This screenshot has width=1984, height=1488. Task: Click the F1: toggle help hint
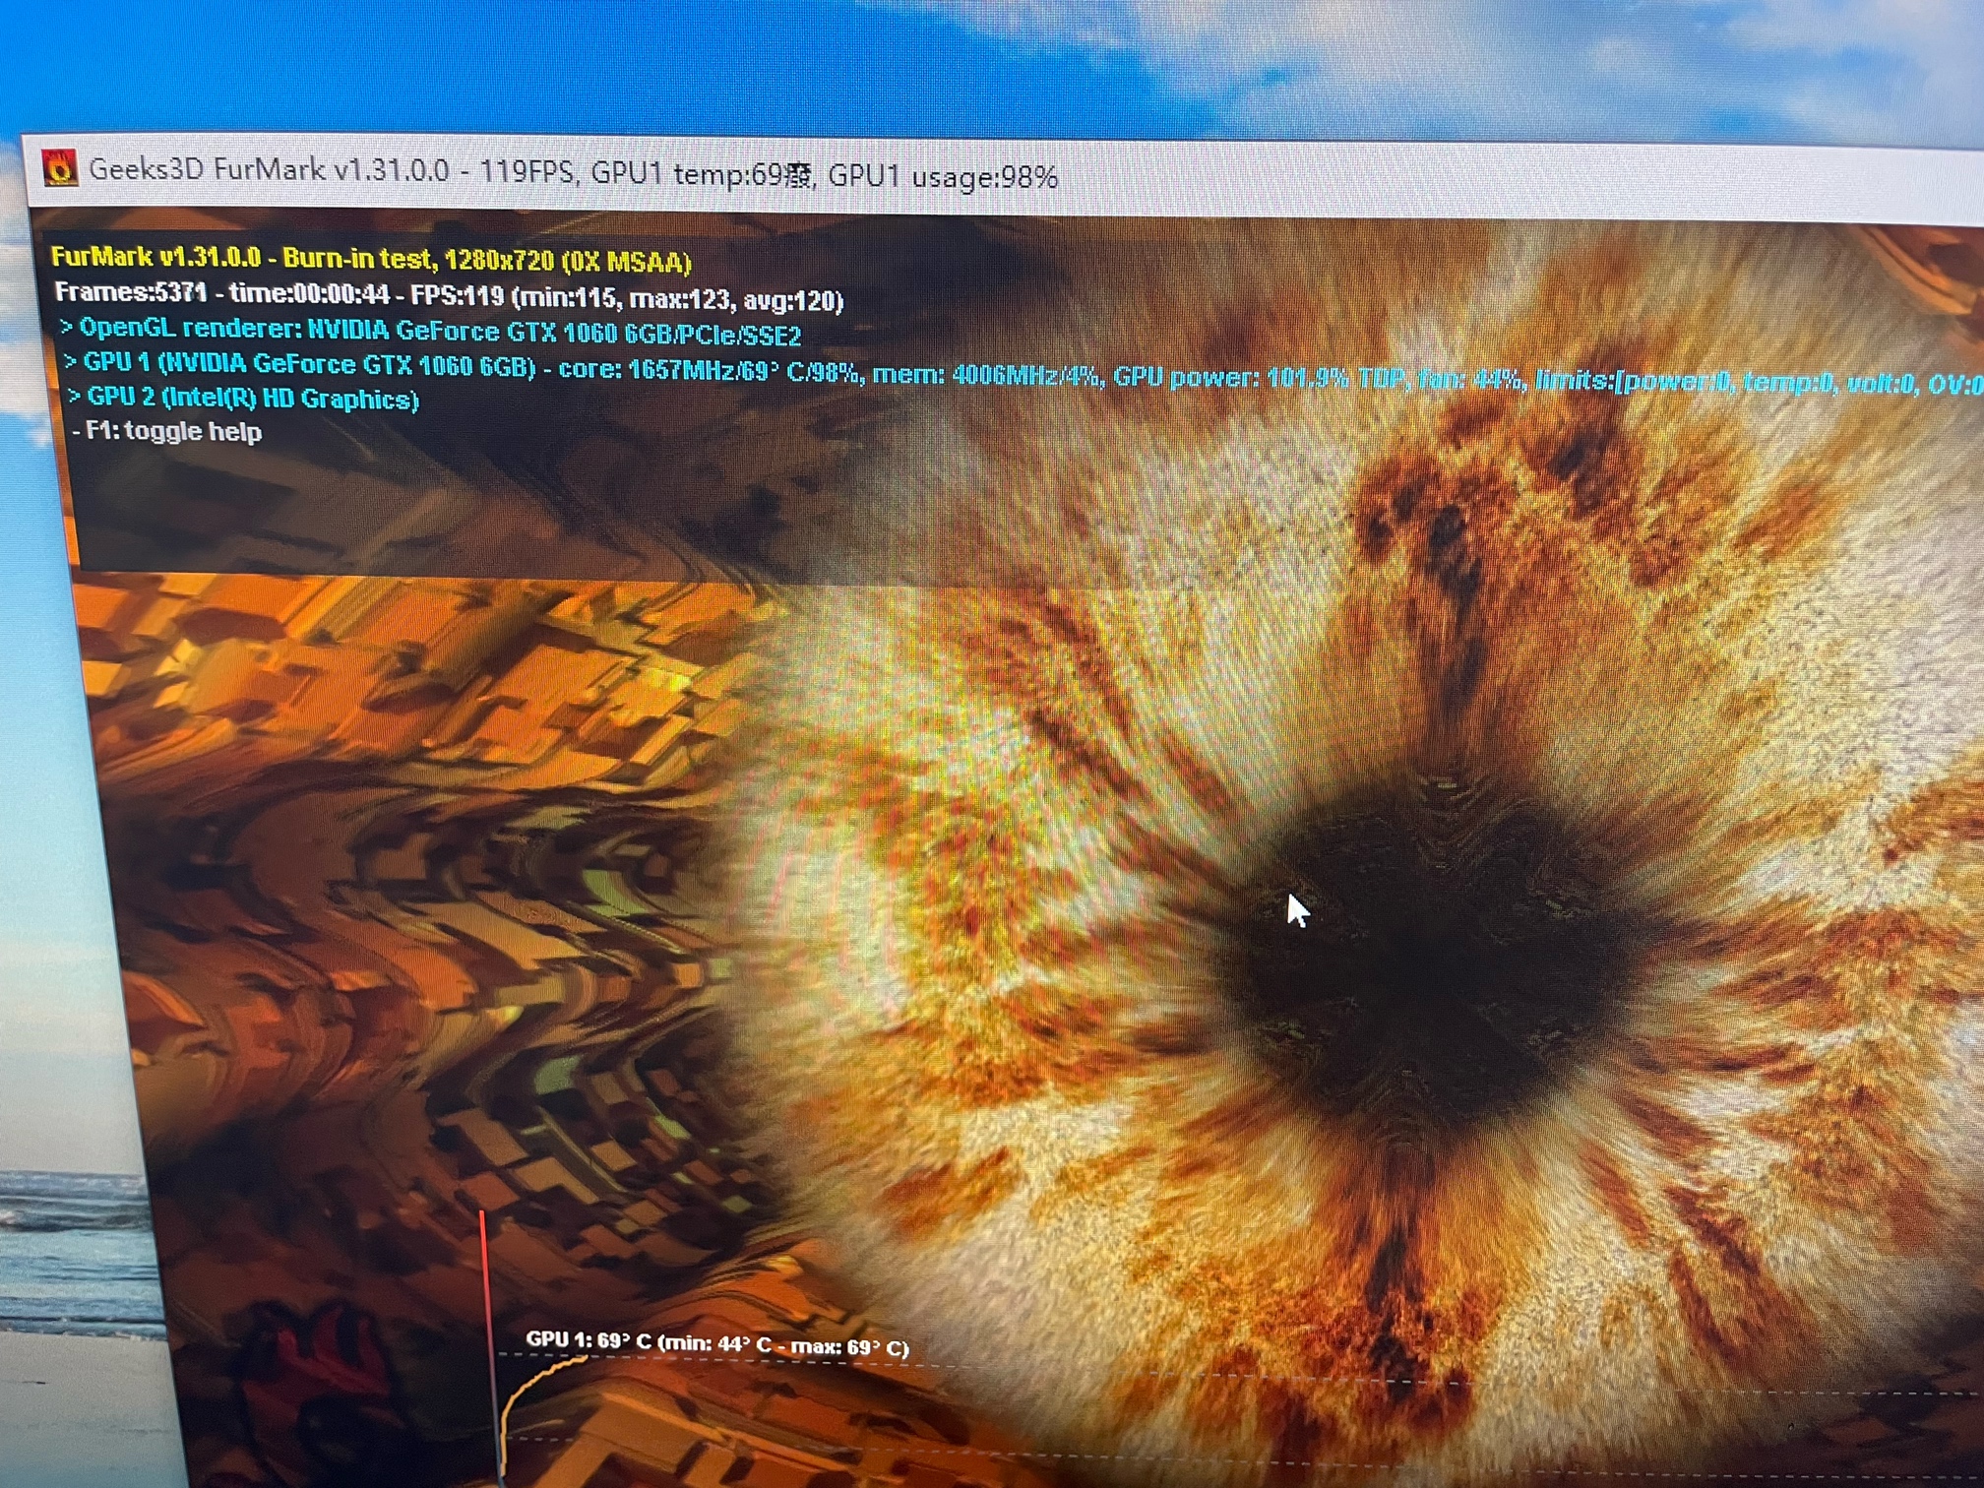point(167,431)
